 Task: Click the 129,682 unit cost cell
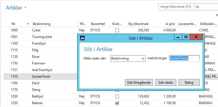pyautogui.click(x=143, y=96)
